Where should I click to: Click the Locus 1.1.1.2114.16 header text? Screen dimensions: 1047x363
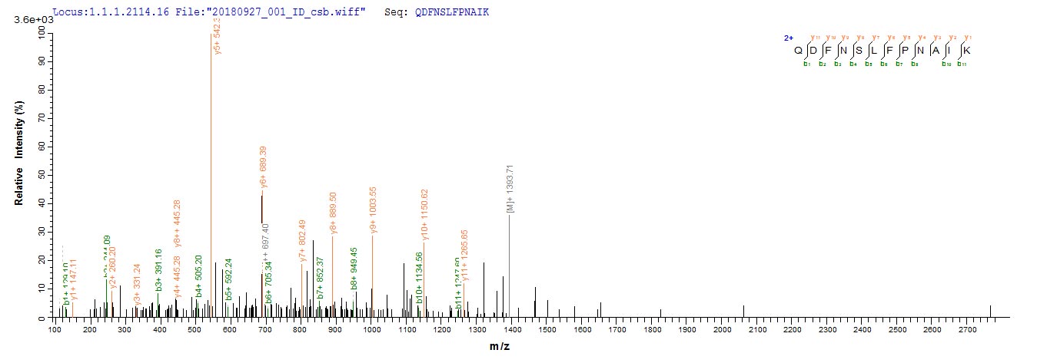click(106, 13)
